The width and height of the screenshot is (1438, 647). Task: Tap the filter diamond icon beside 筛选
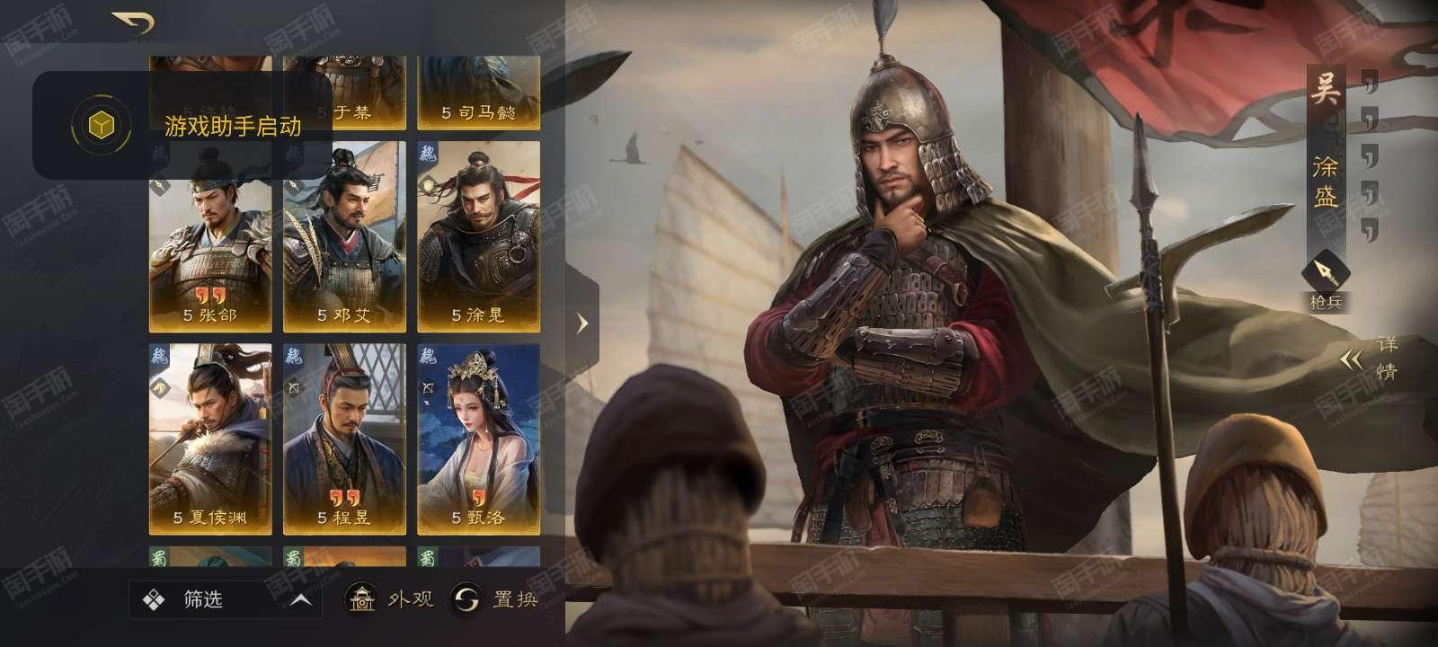click(154, 599)
